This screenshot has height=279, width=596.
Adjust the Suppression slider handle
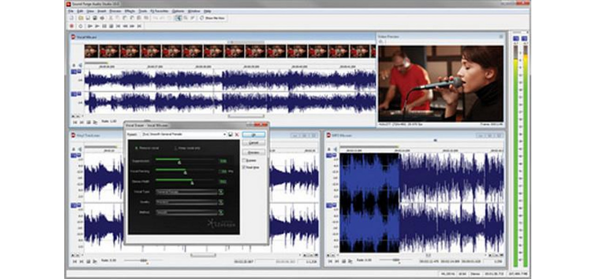[x=179, y=162]
